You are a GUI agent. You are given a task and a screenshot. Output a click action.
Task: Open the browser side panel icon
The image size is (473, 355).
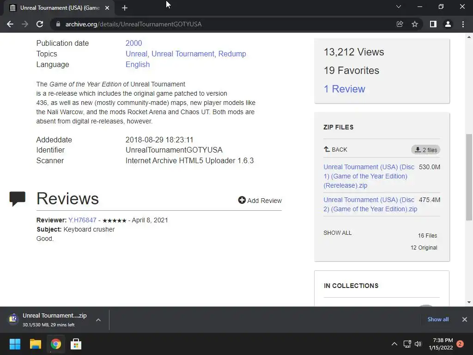(433, 24)
